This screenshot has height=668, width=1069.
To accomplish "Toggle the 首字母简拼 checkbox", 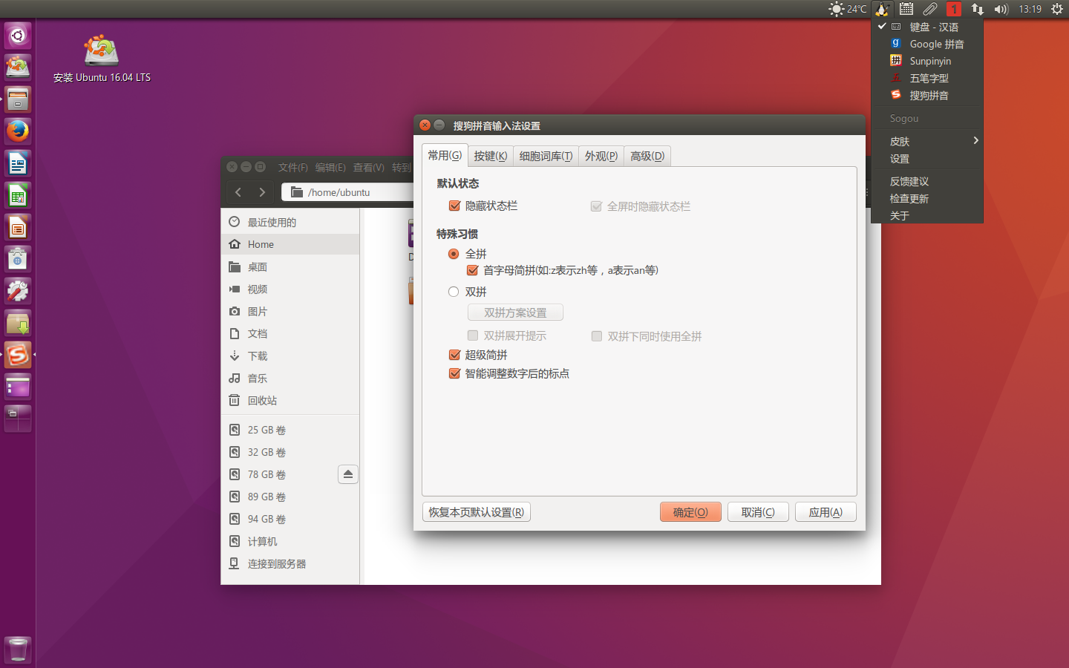I will tap(472, 270).
